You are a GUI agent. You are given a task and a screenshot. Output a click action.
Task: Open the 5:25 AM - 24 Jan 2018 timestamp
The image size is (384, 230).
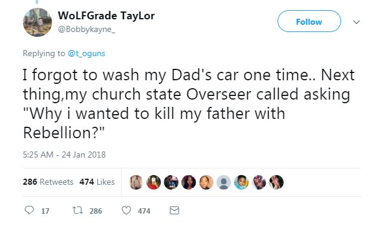pos(64,155)
